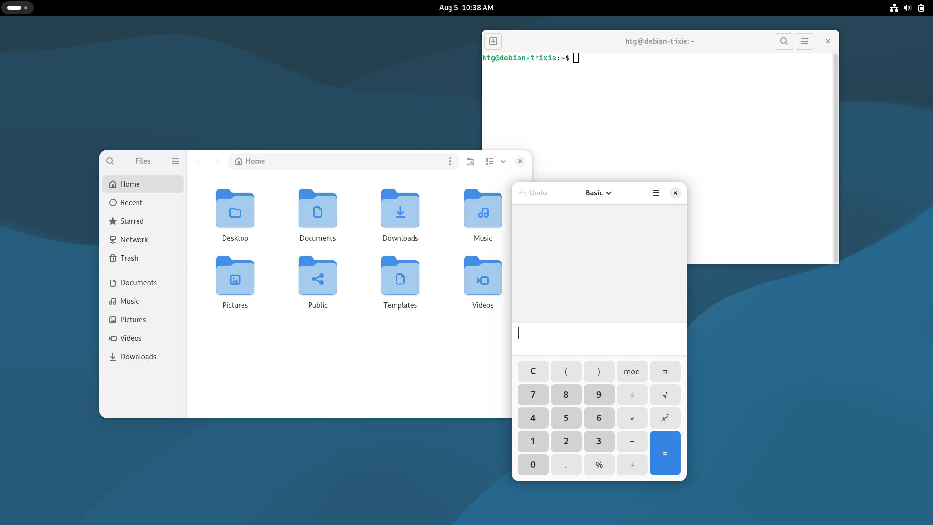933x525 pixels.
Task: Click the percent button on calculator
Action: point(599,465)
